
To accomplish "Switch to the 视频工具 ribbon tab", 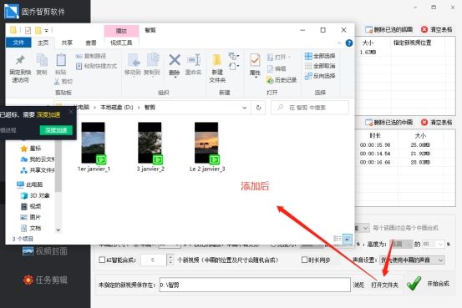I will click(121, 43).
